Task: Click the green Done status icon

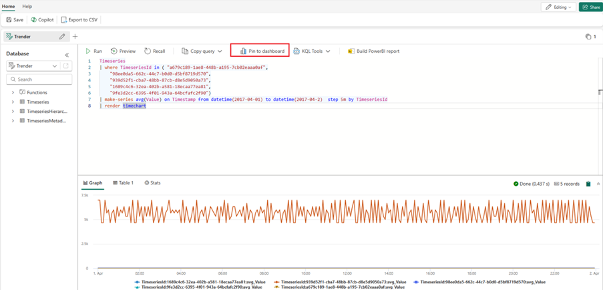Action: 516,184
